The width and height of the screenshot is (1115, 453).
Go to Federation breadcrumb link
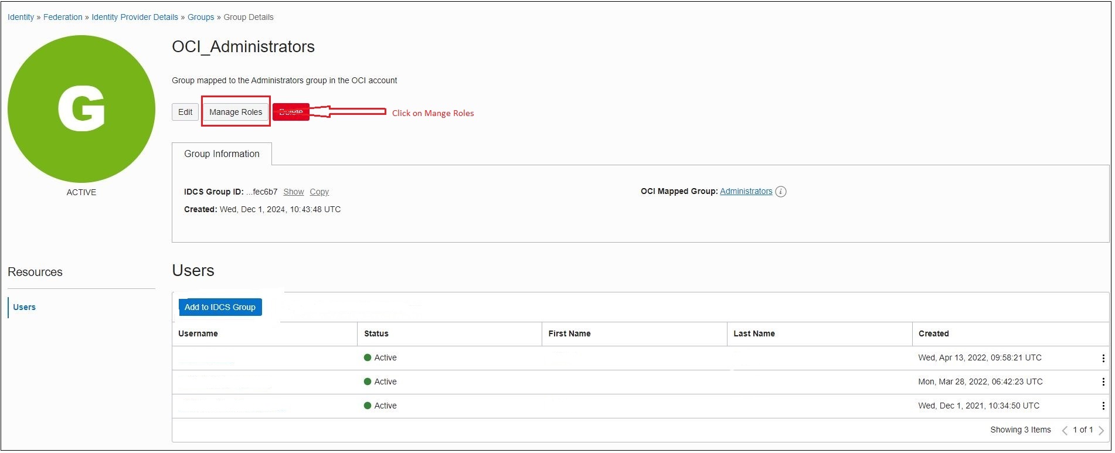coord(63,18)
